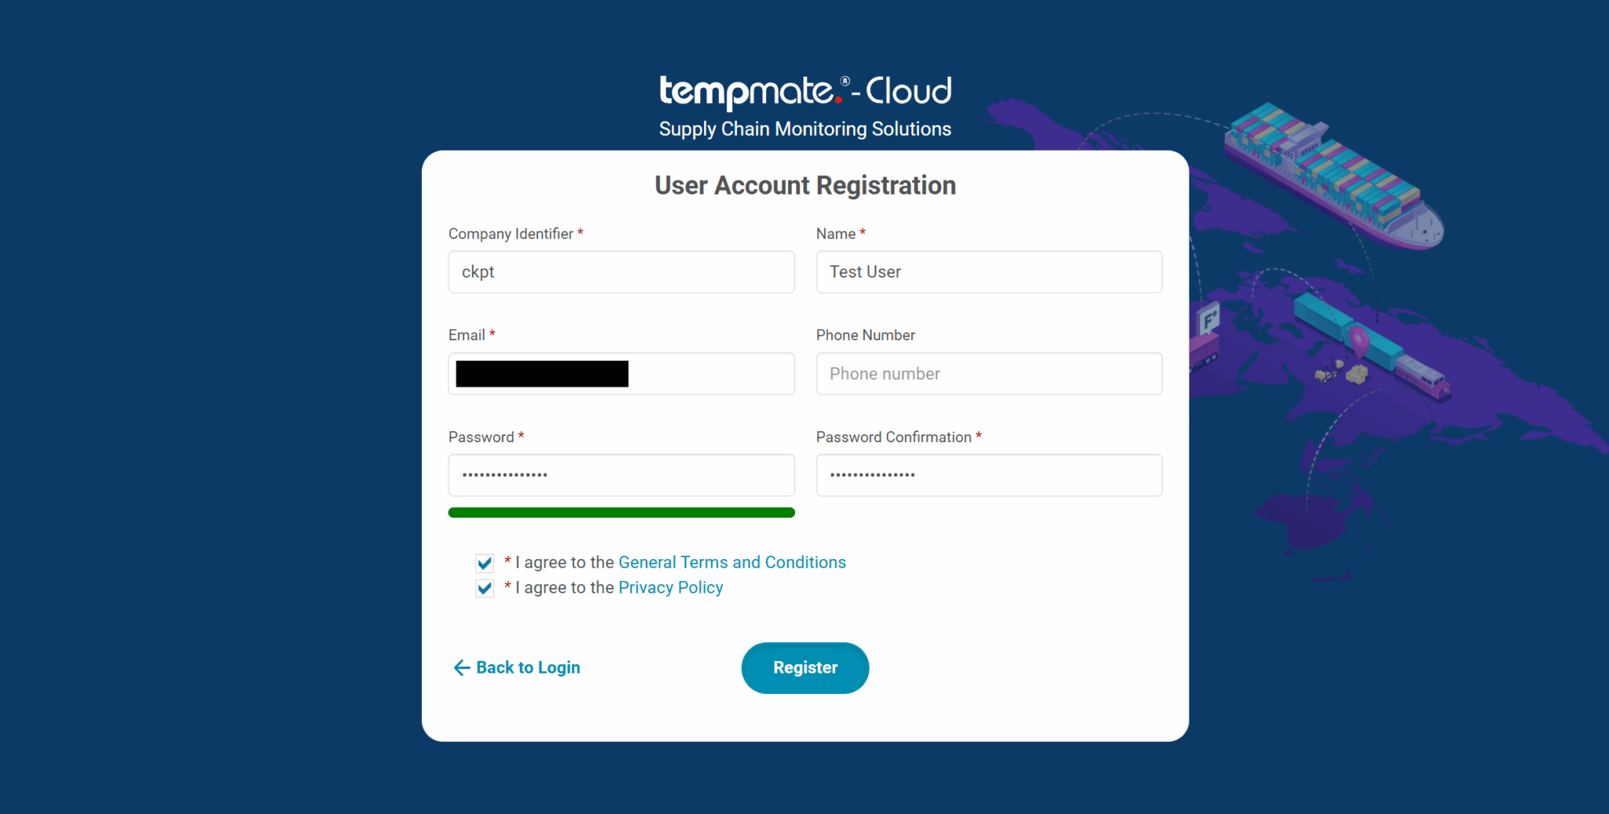Click the Name field showing Test User
Image resolution: width=1609 pixels, height=814 pixels.
[989, 272]
